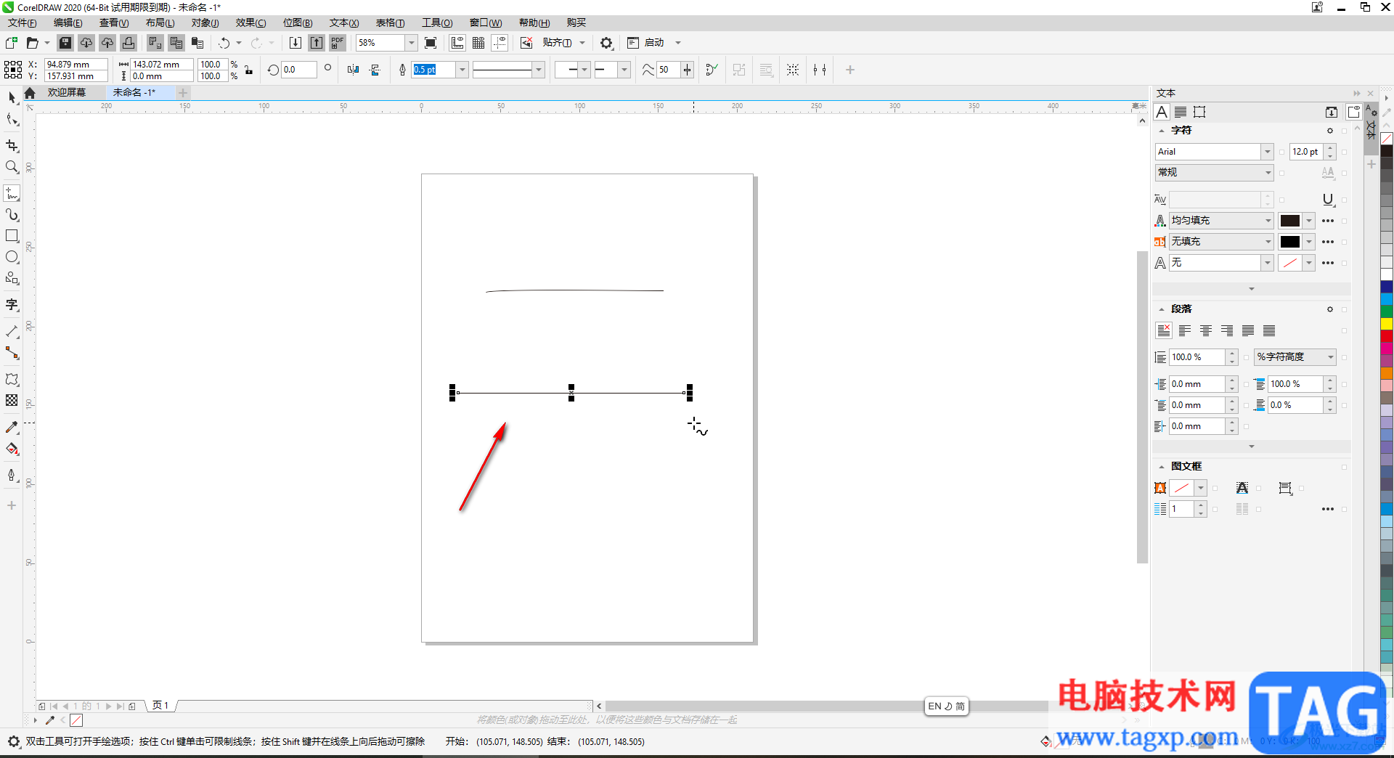
Task: Show or hide the grid
Action: (478, 43)
